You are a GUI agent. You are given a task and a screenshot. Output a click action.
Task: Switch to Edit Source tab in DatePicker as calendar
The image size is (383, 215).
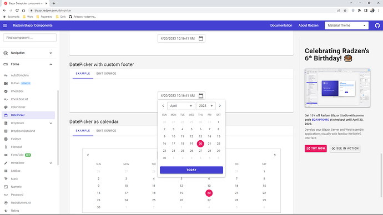[106, 131]
